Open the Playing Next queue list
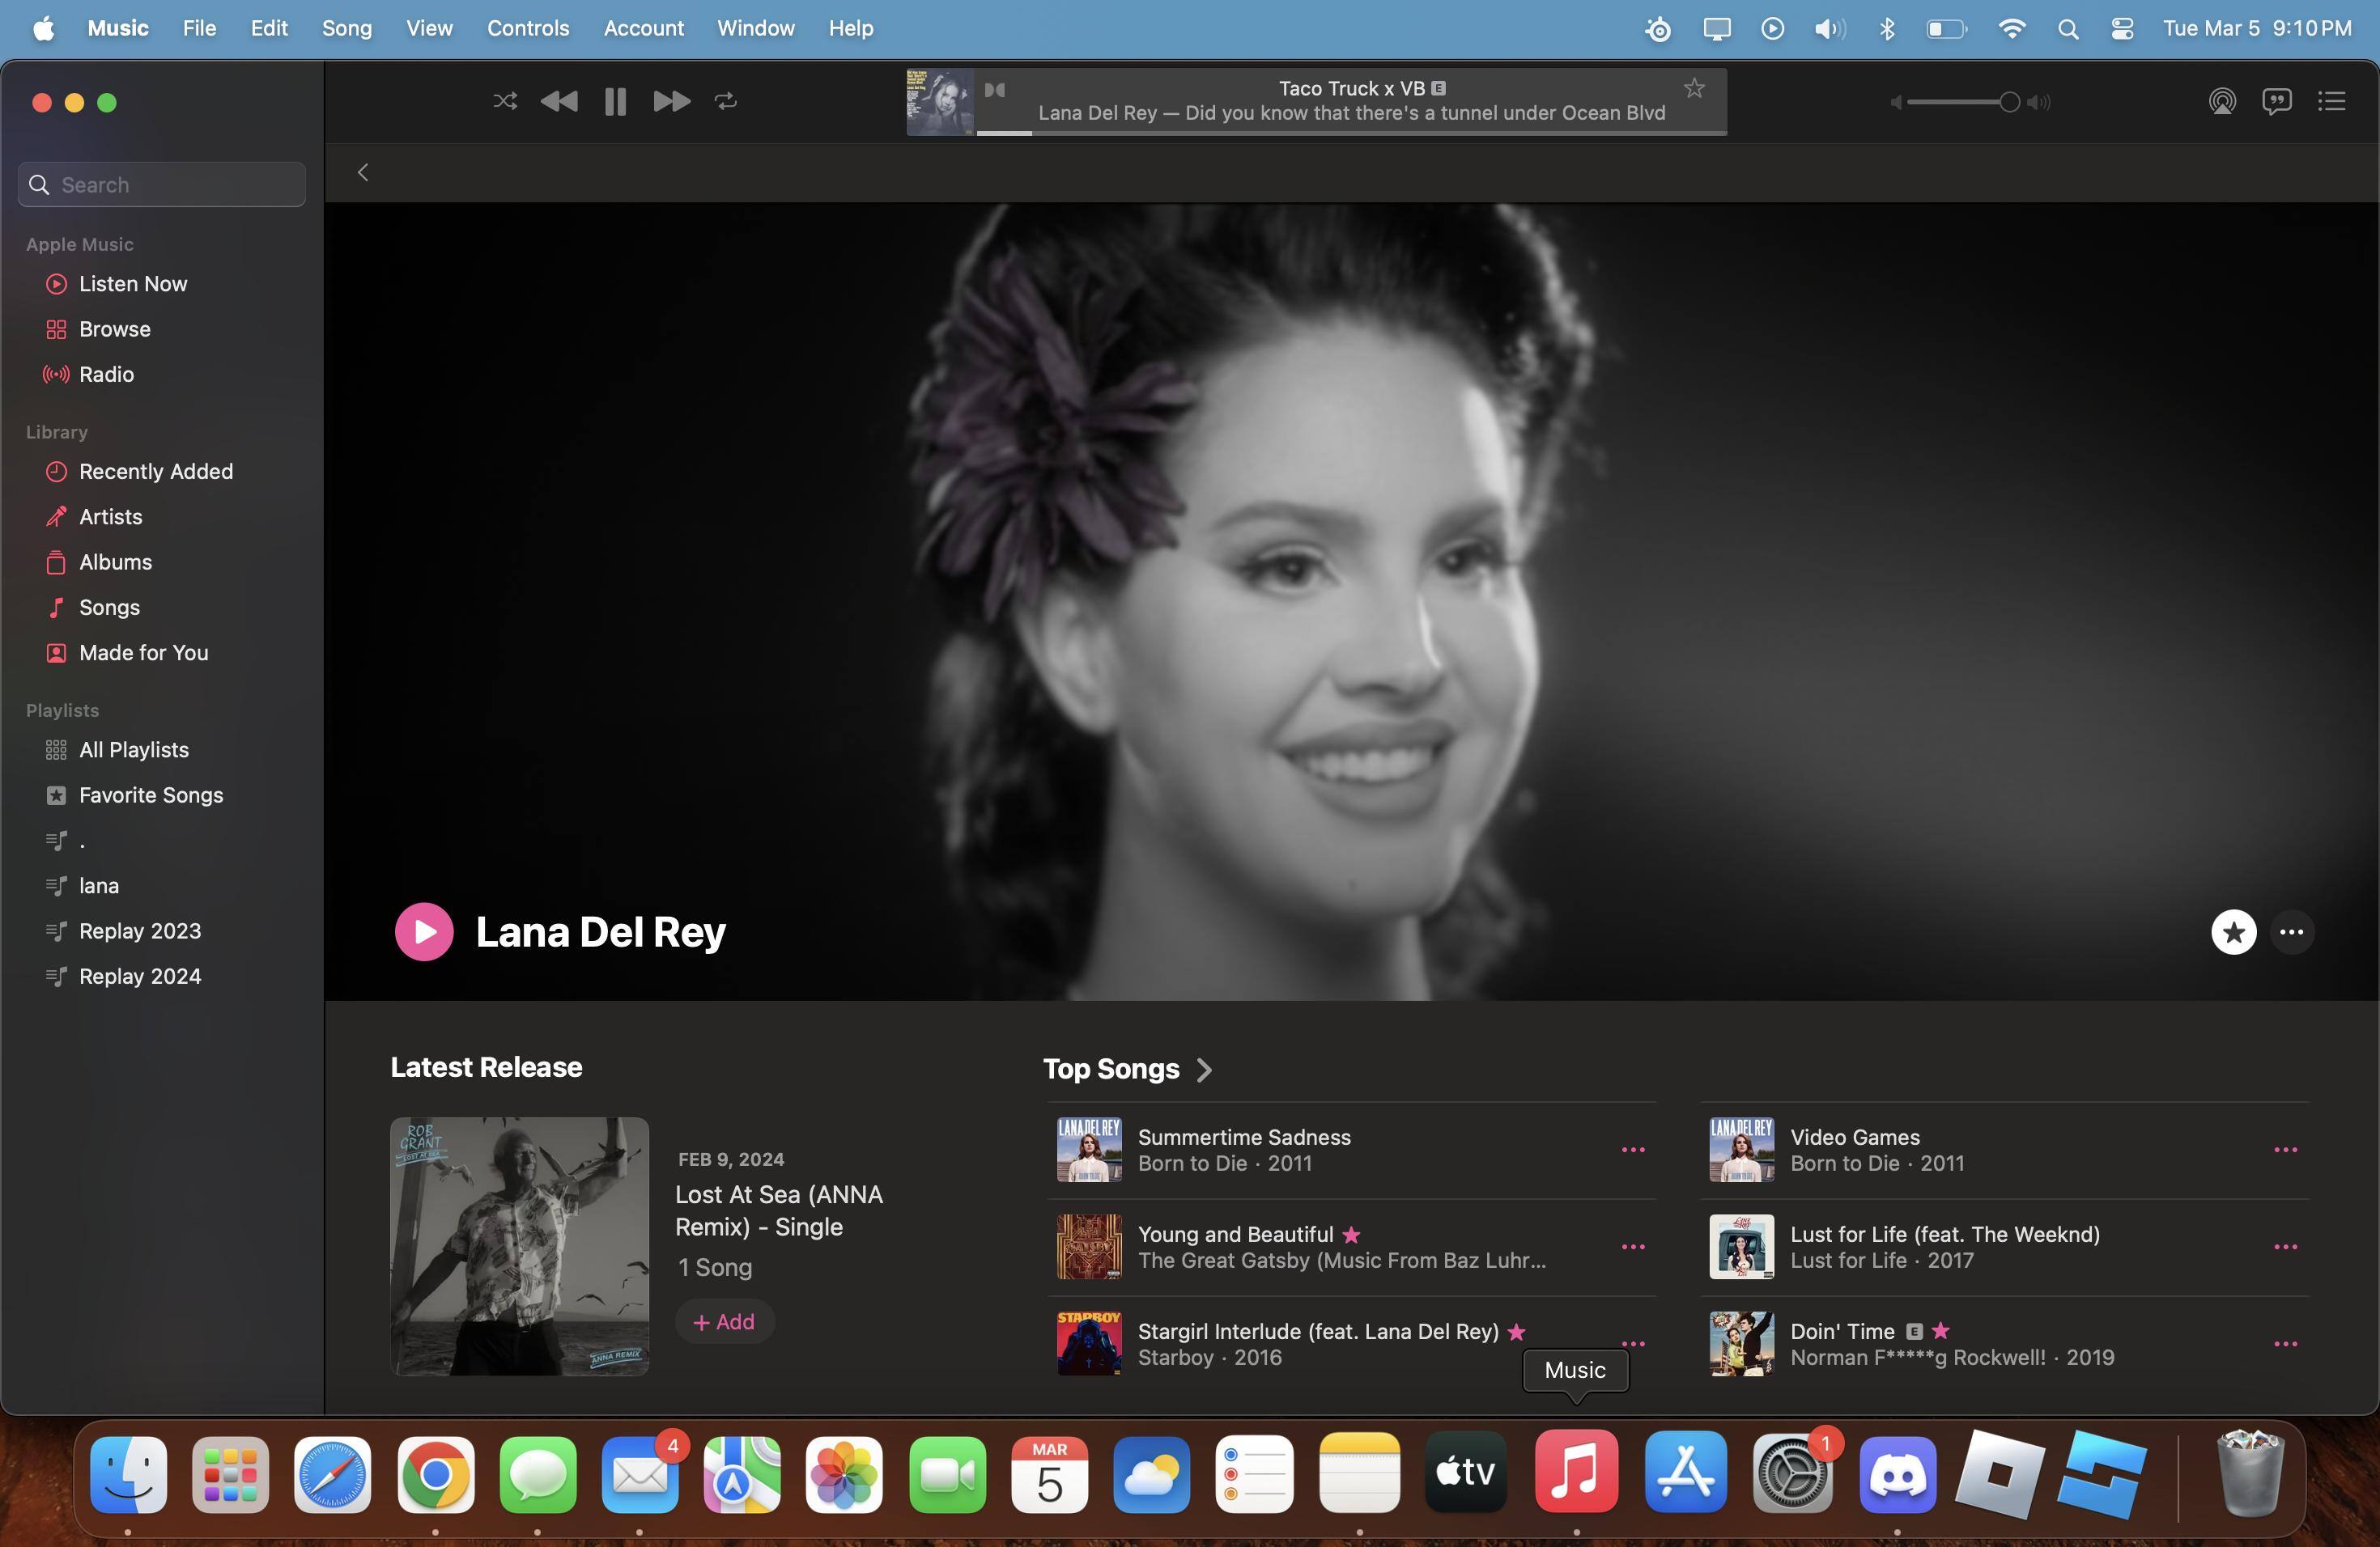Screen dimensions: 2380x1547 [2331, 101]
